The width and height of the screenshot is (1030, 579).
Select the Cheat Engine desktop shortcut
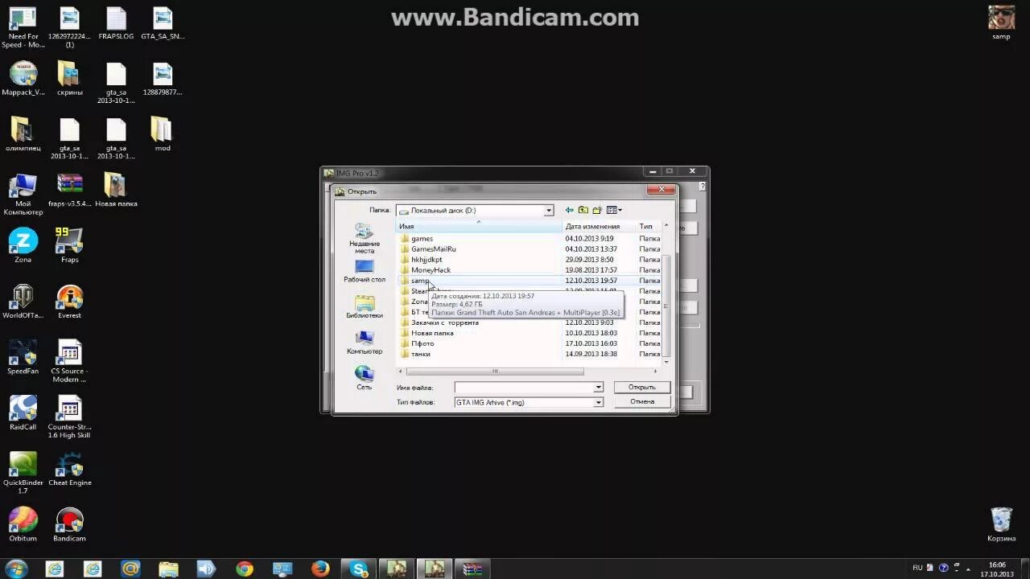[x=69, y=470]
